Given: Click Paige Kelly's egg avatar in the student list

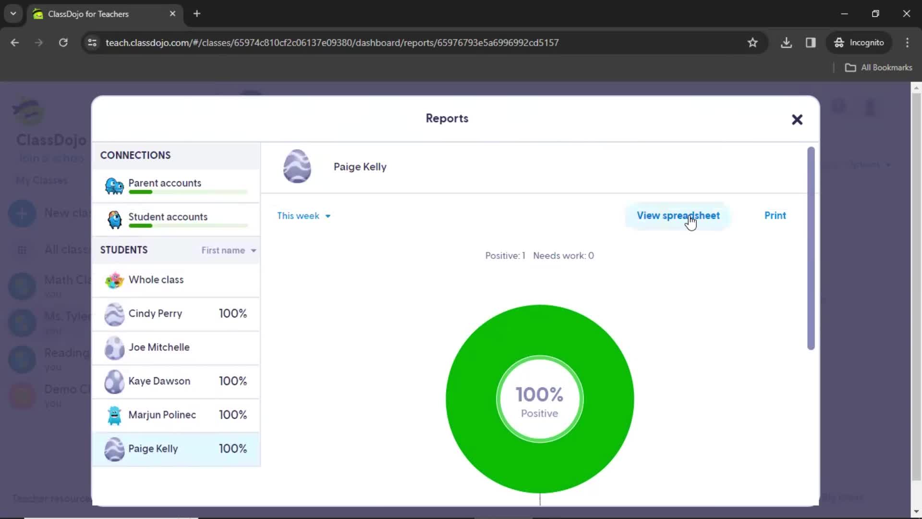Looking at the screenshot, I should [x=114, y=449].
